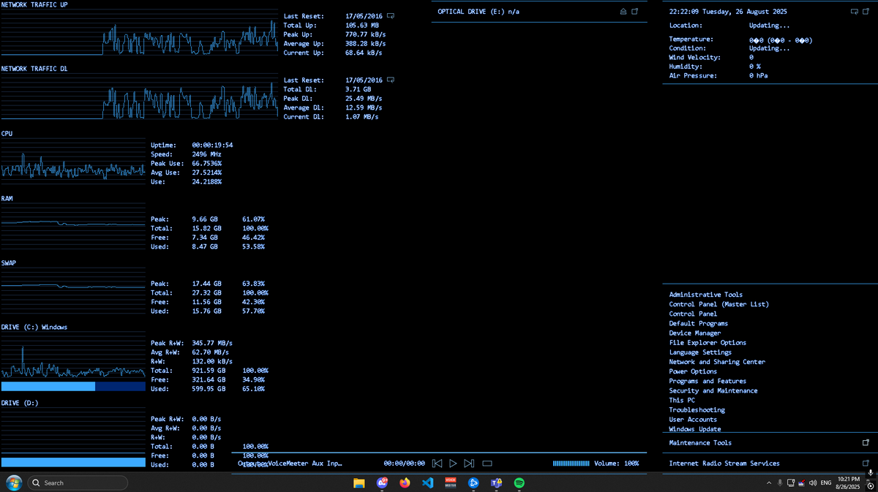The height and width of the screenshot is (492, 878).
Task: Eject the optical drive E: using eject icon
Action: pyautogui.click(x=623, y=12)
